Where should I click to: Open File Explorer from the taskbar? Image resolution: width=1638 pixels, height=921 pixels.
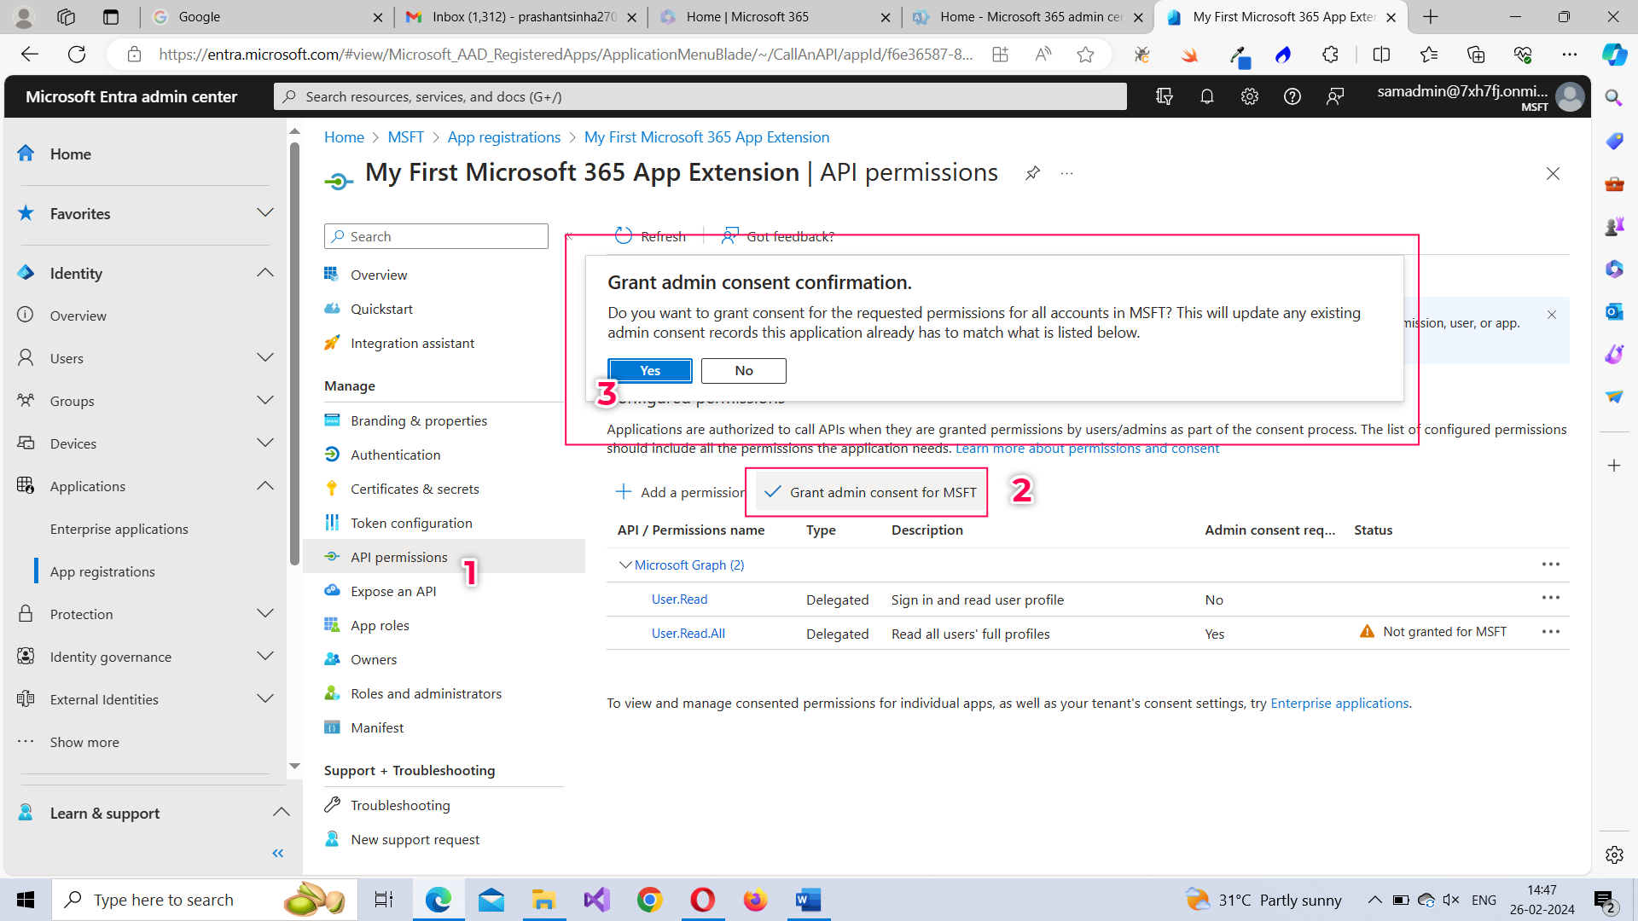(543, 900)
